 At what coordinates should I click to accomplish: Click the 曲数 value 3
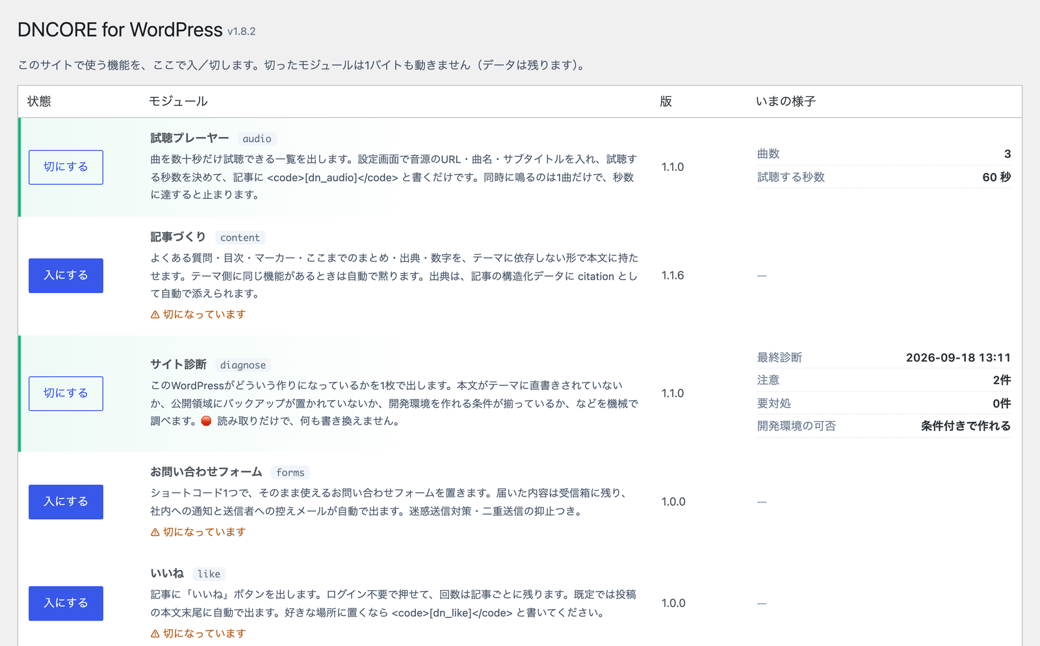(x=1007, y=154)
